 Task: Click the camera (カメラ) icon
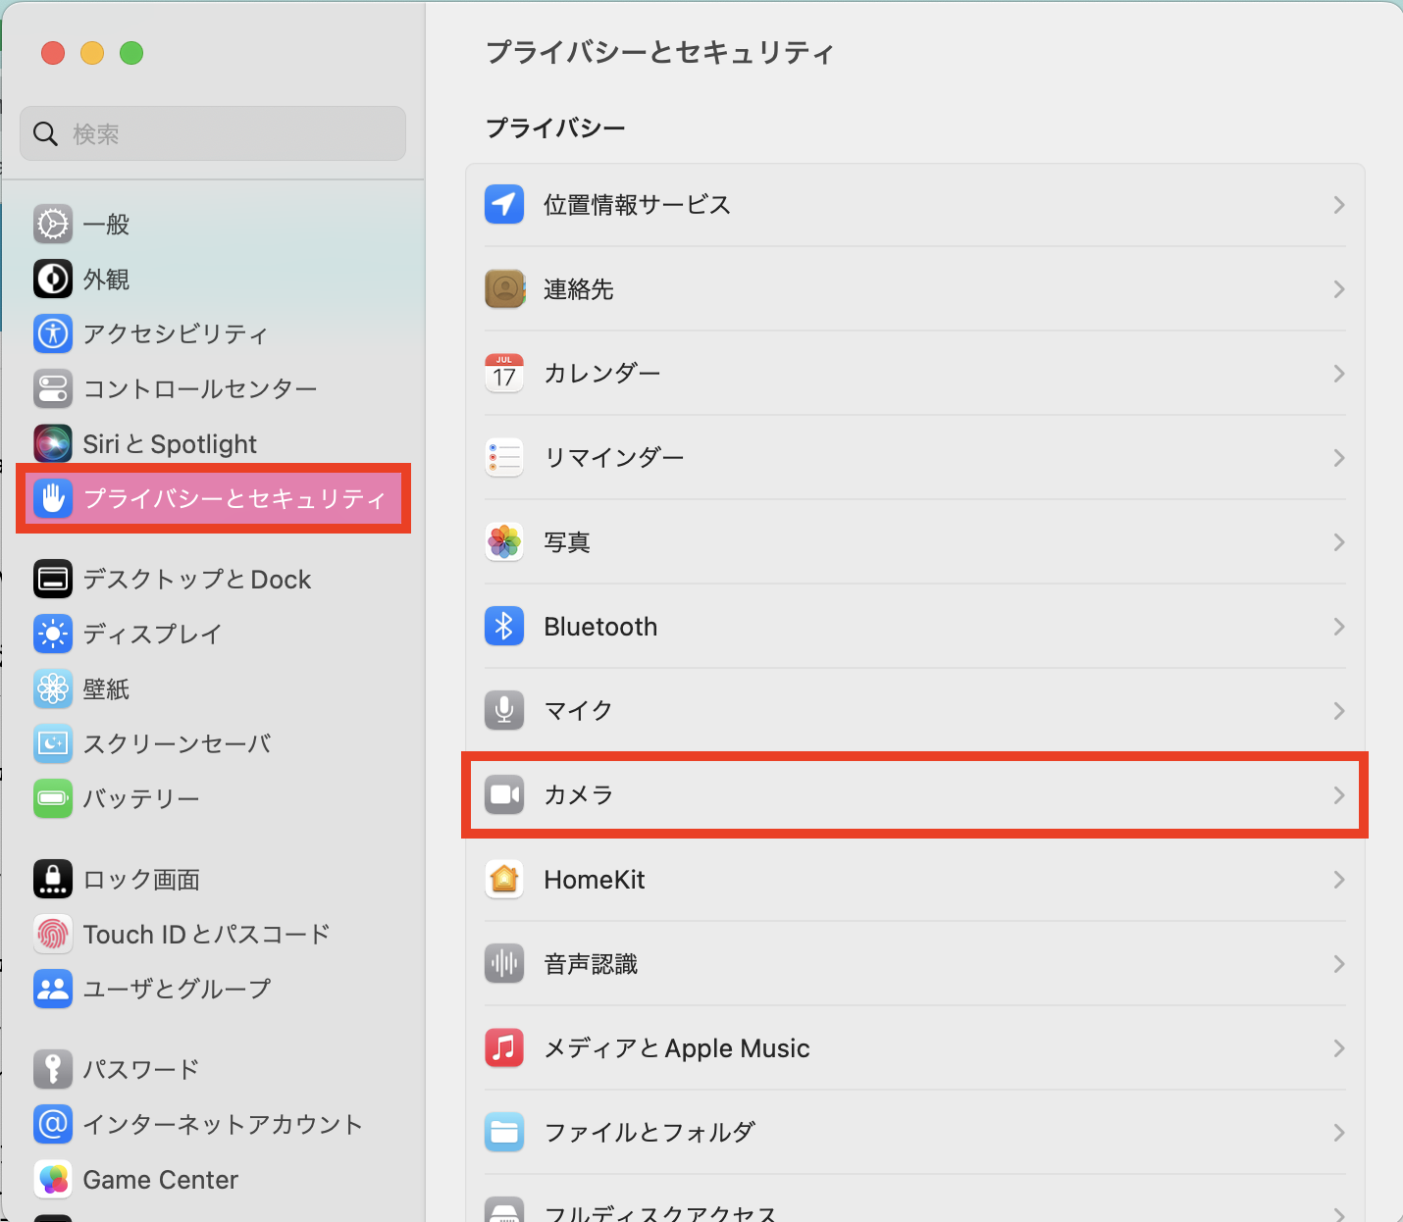tap(504, 795)
